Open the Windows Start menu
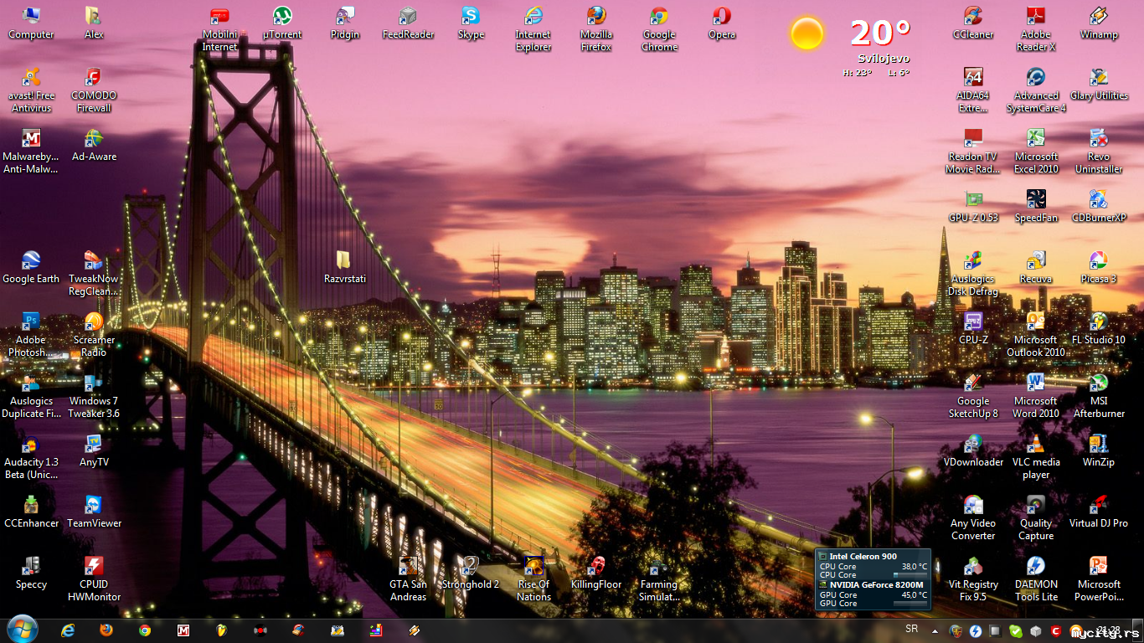 point(22,630)
